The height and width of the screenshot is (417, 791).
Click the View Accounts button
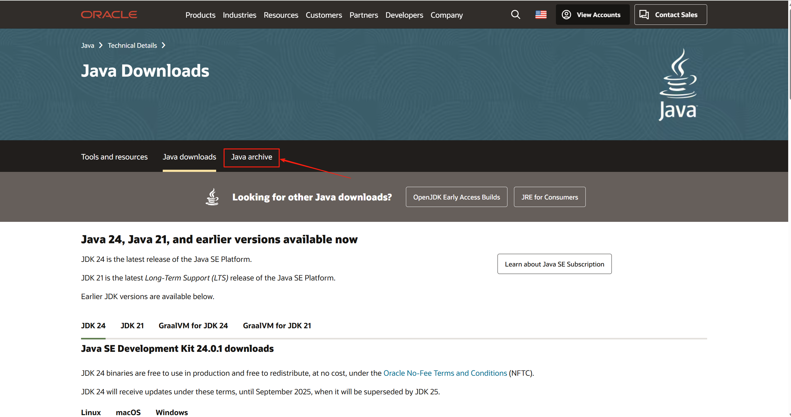[x=592, y=15]
